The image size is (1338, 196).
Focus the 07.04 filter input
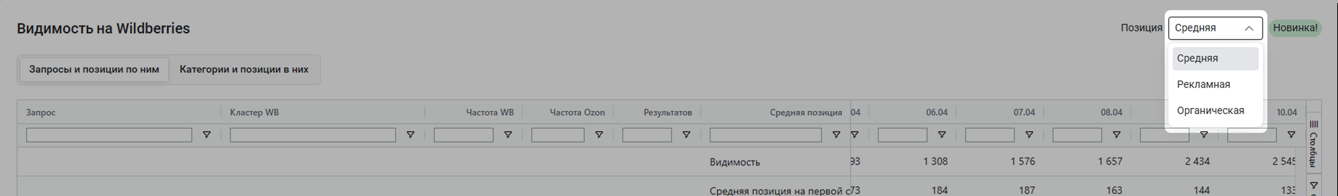click(x=989, y=135)
